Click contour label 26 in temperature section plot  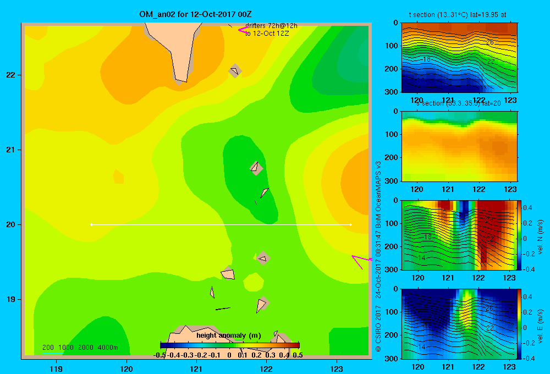[490, 42]
